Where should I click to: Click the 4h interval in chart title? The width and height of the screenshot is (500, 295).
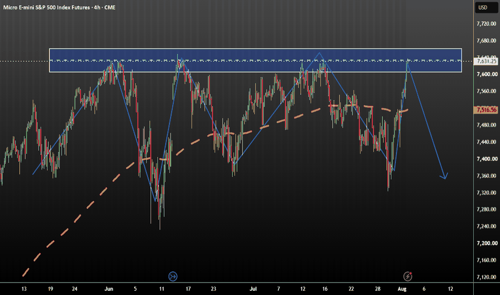coord(97,8)
